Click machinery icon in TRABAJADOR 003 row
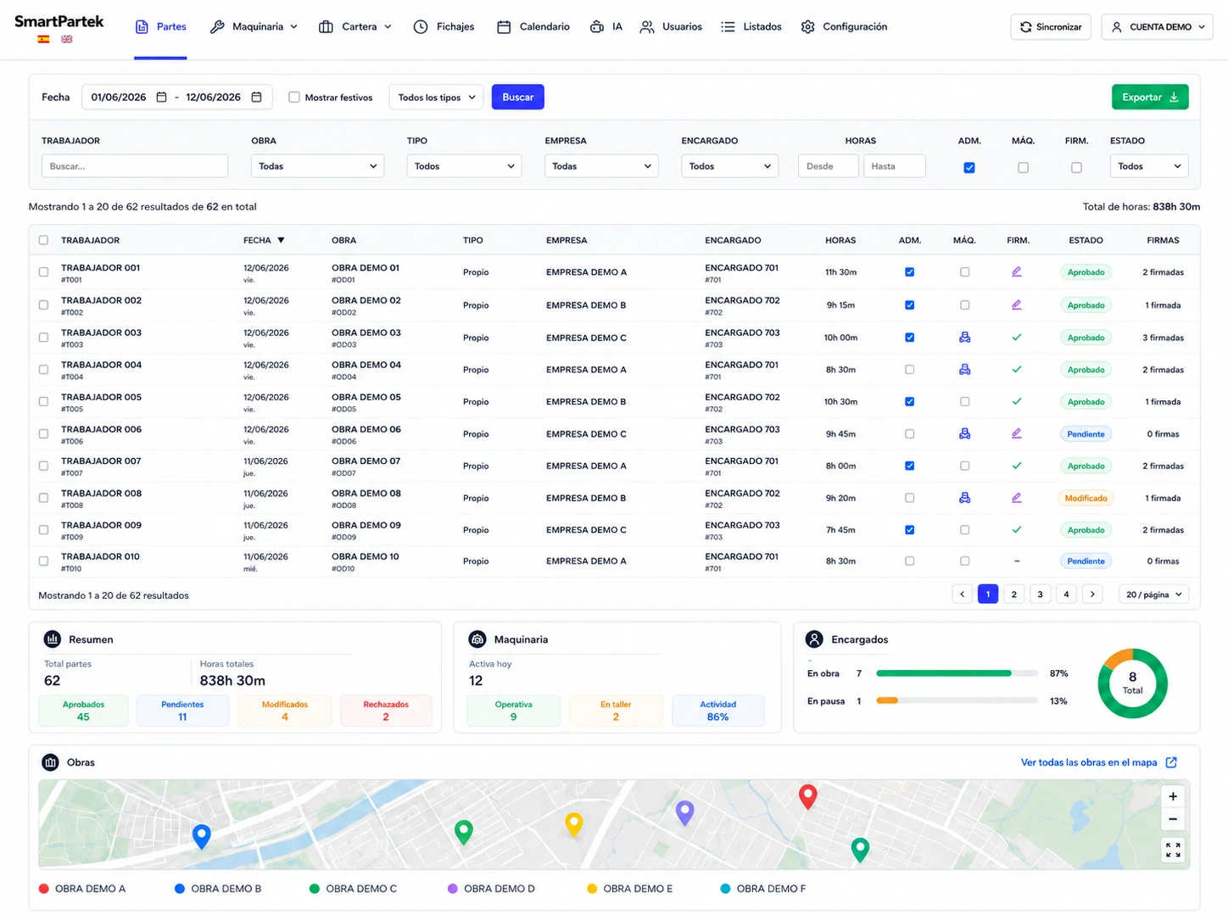 pyautogui.click(x=964, y=338)
